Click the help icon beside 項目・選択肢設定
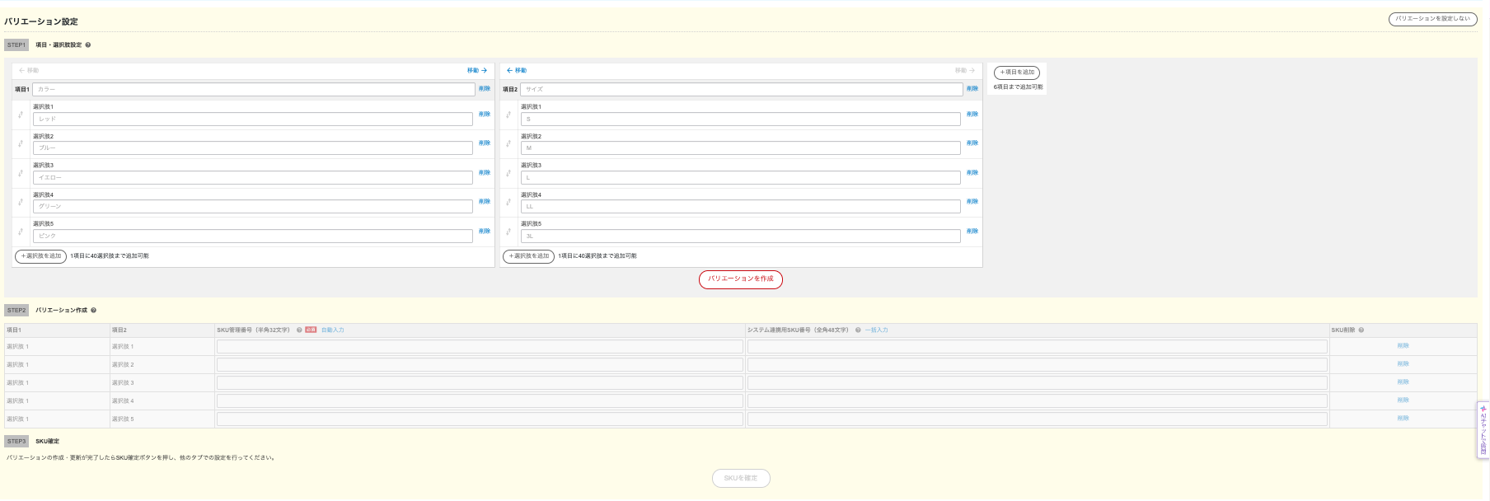This screenshot has width=1490, height=501. pyautogui.click(x=88, y=45)
